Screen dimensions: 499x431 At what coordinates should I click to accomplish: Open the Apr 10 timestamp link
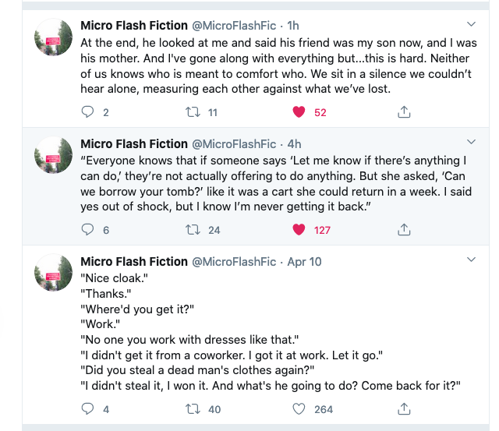tap(305, 262)
